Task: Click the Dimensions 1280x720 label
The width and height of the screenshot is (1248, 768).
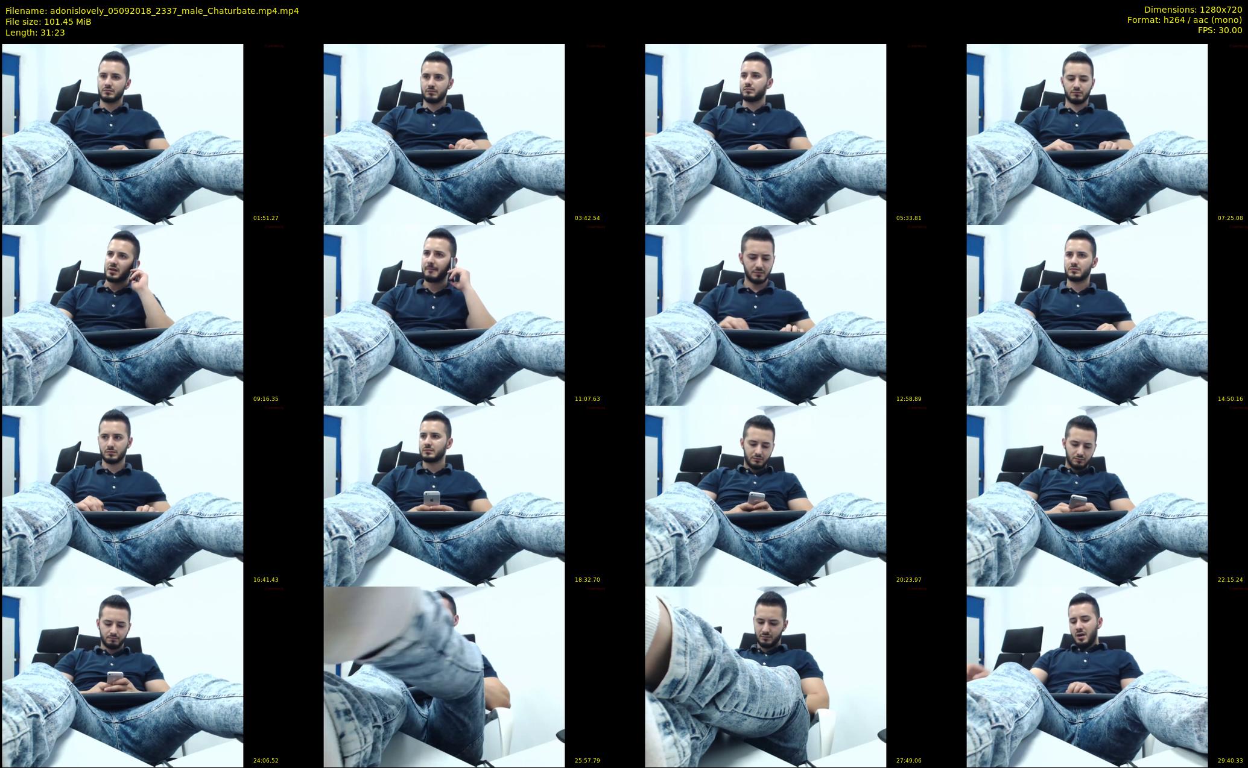Action: [x=1193, y=10]
